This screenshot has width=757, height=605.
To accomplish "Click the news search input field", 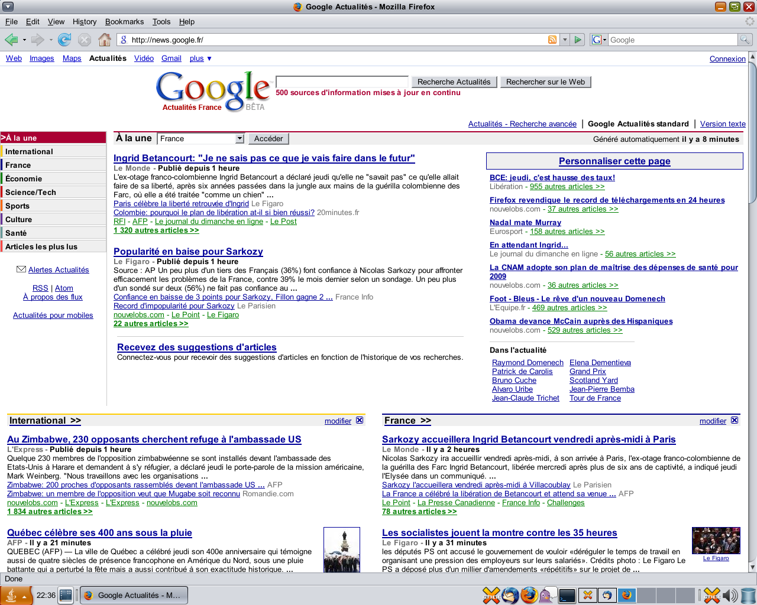I will pyautogui.click(x=342, y=82).
